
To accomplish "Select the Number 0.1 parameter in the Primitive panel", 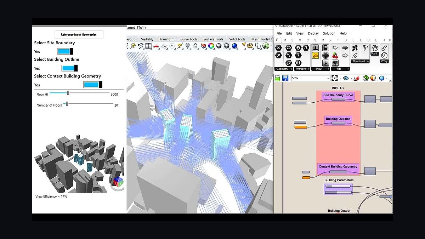I will [298, 63].
